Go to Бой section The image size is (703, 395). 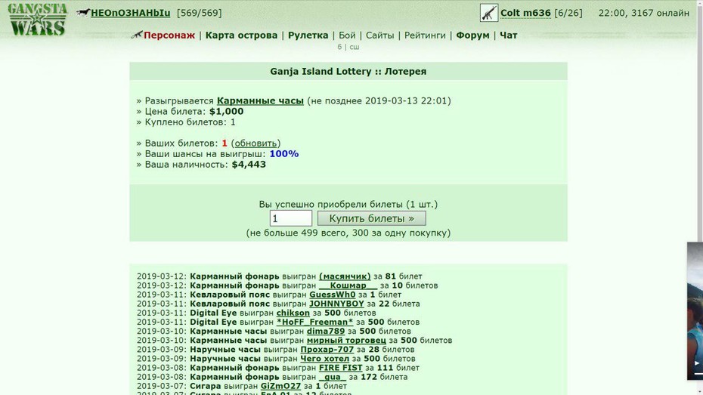347,35
